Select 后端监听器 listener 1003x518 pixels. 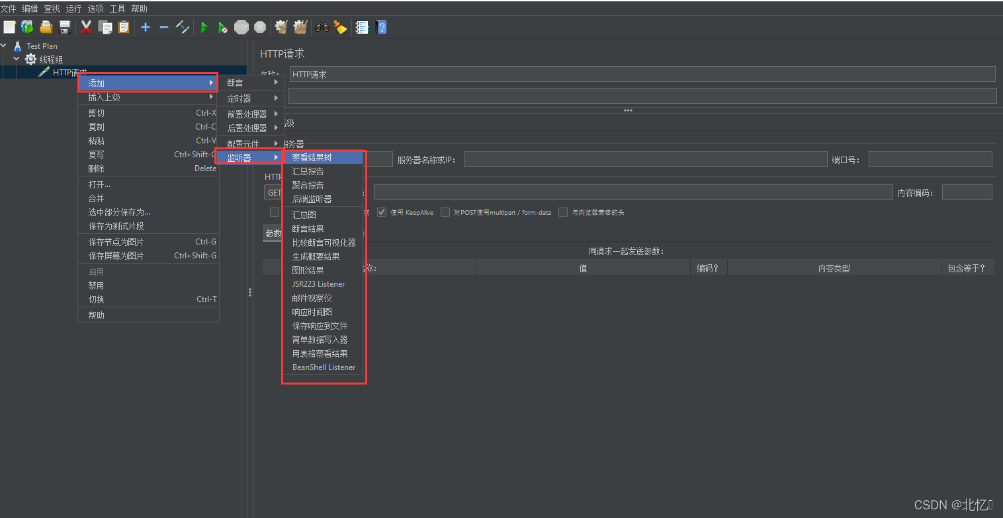tap(324, 199)
